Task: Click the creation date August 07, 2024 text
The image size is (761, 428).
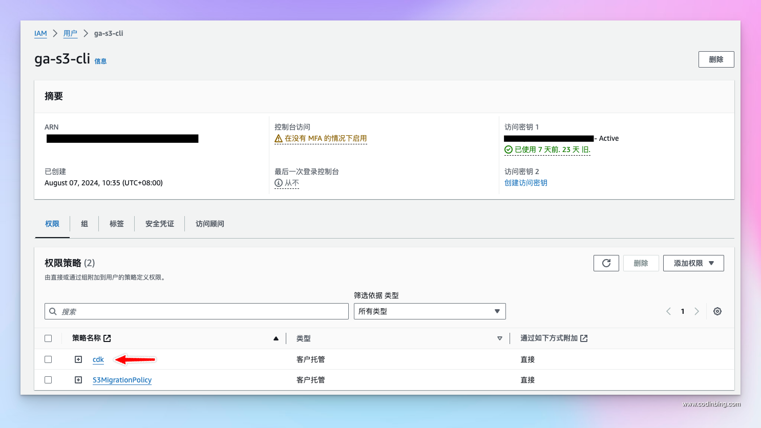Action: pos(103,183)
